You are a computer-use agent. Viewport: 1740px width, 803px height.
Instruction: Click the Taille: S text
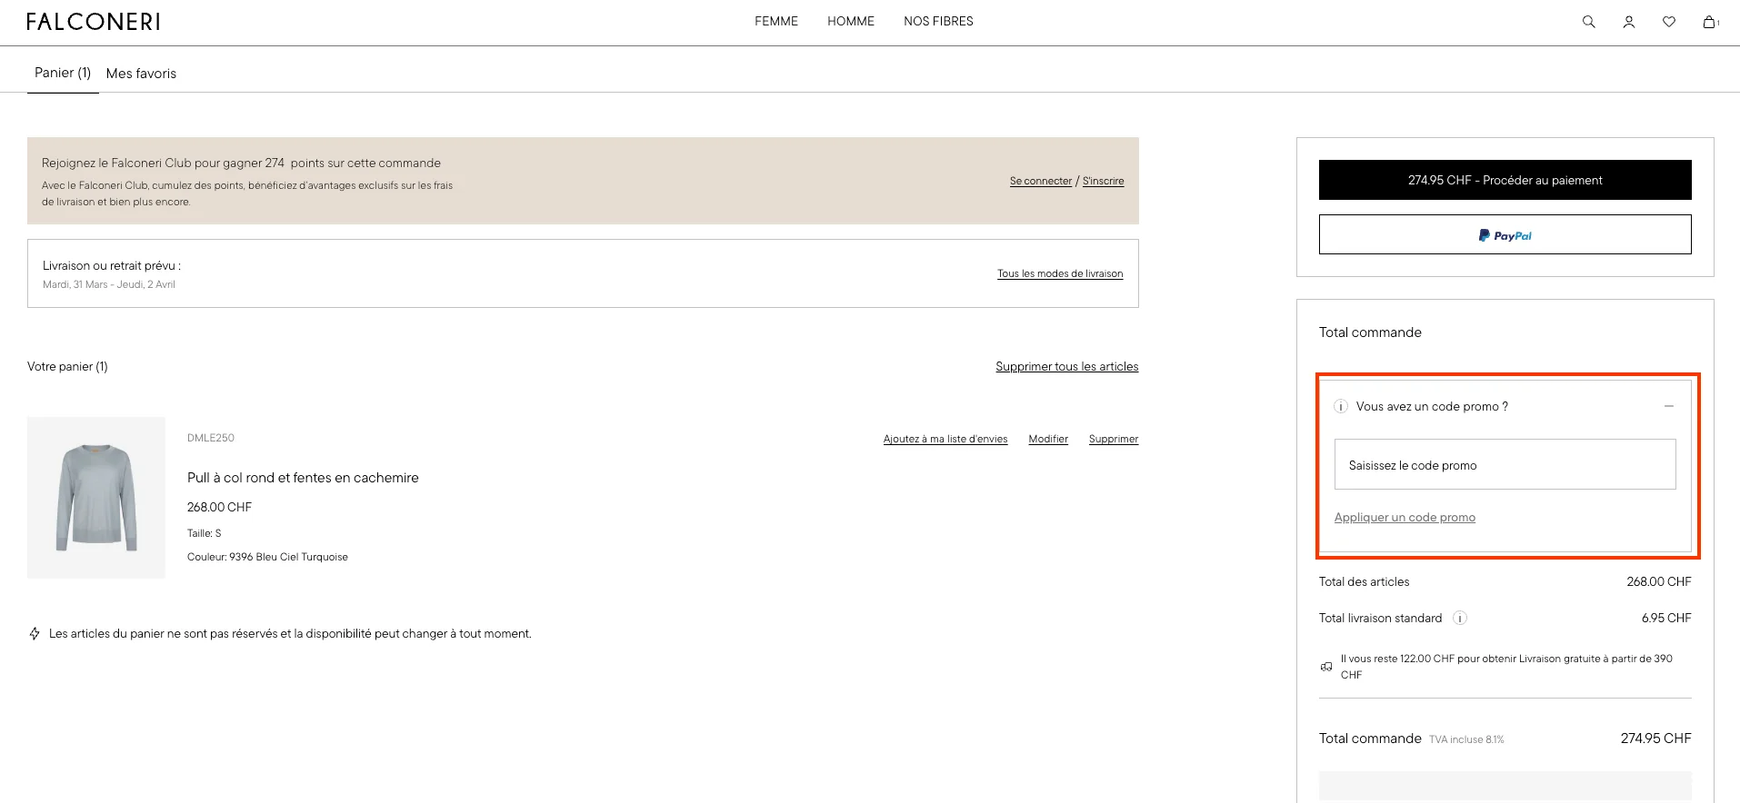[205, 533]
